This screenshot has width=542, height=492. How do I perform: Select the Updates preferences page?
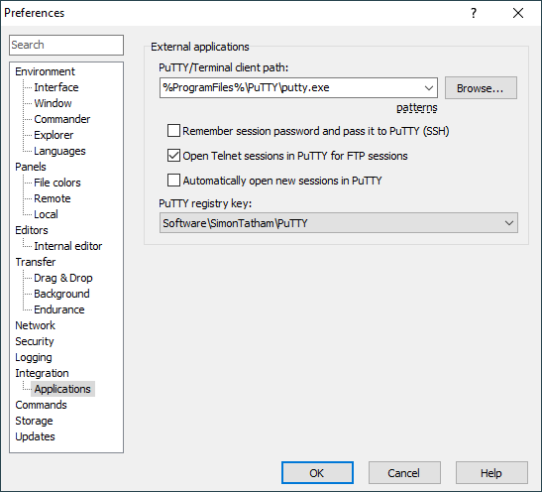[35, 436]
